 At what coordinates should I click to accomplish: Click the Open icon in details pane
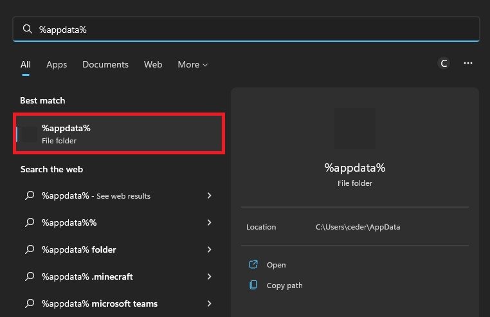[x=253, y=265]
